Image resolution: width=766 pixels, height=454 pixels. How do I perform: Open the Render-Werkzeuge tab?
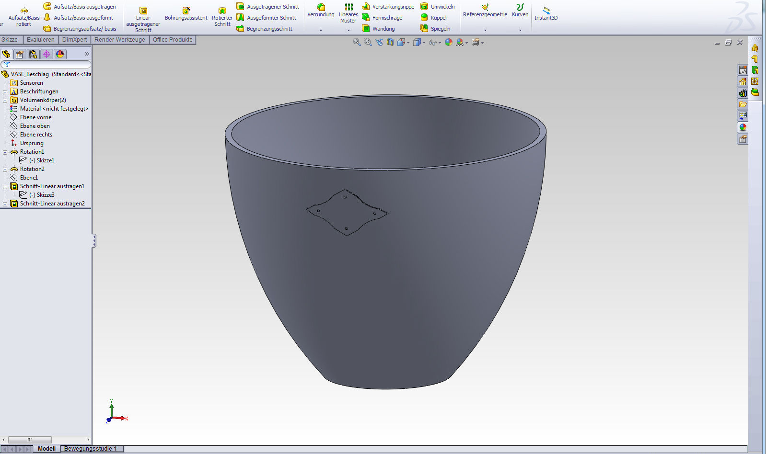point(120,40)
